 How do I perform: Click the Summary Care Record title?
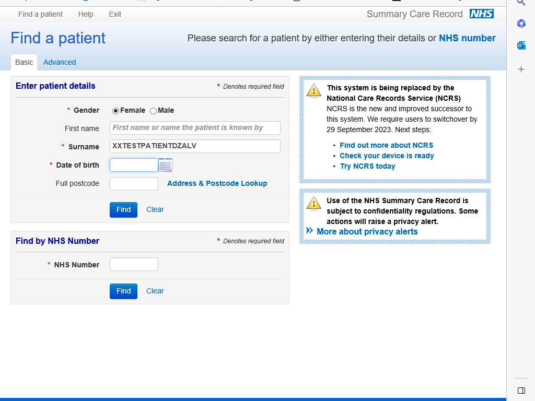tap(414, 14)
